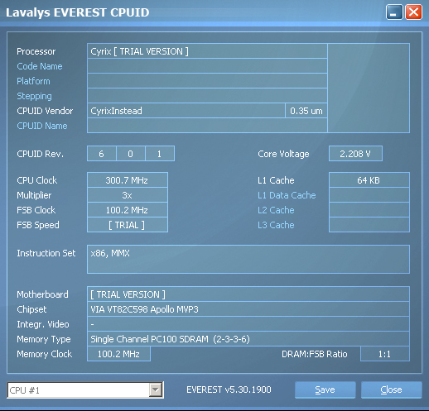Minimize the EVEREST CPUID window

pyautogui.click(x=394, y=12)
